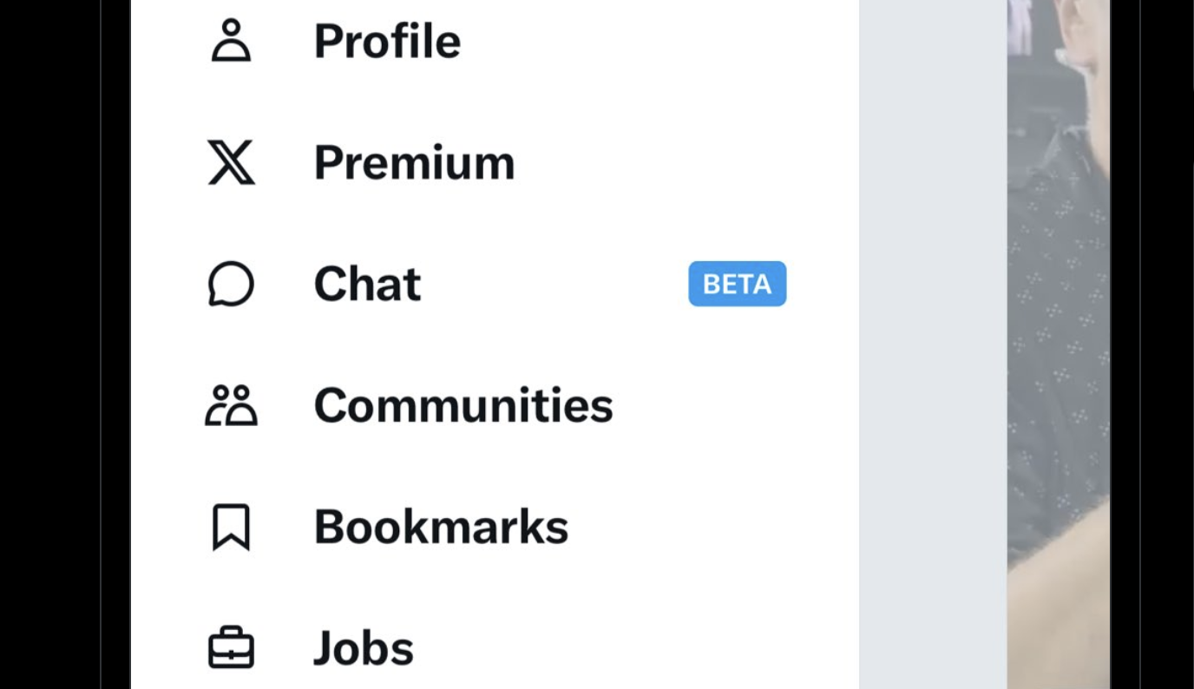Open the Chat menu entry text
The height and width of the screenshot is (689, 1194).
click(368, 284)
